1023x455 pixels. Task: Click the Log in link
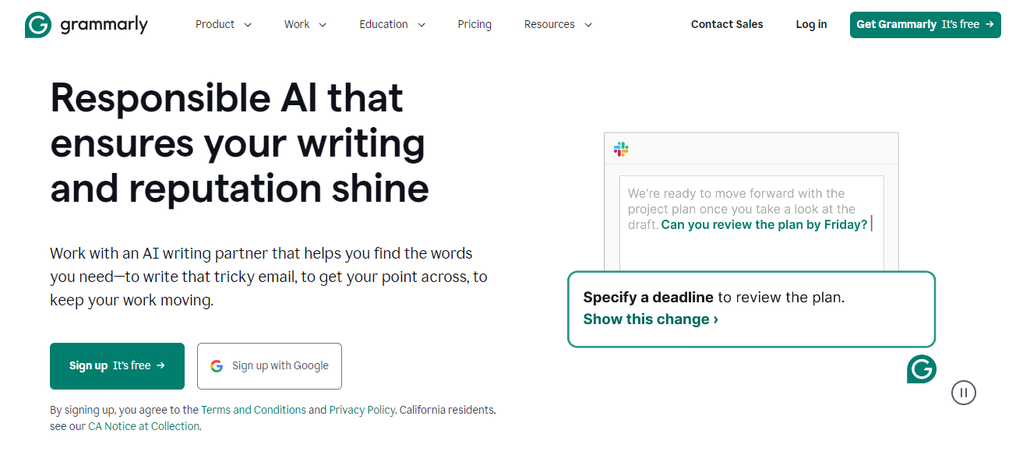811,24
